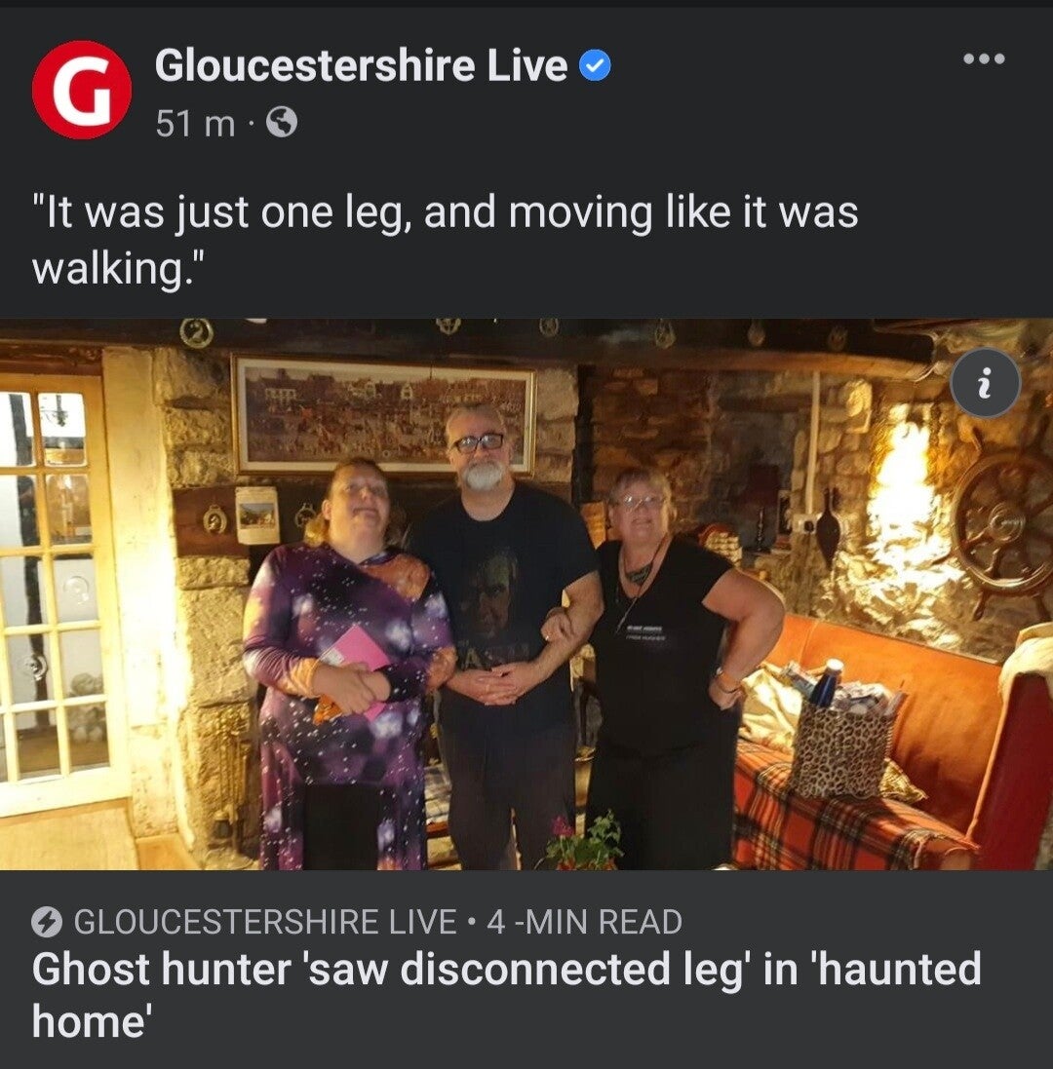Open the Gloucestershire Live red G profile picture

[x=82, y=90]
